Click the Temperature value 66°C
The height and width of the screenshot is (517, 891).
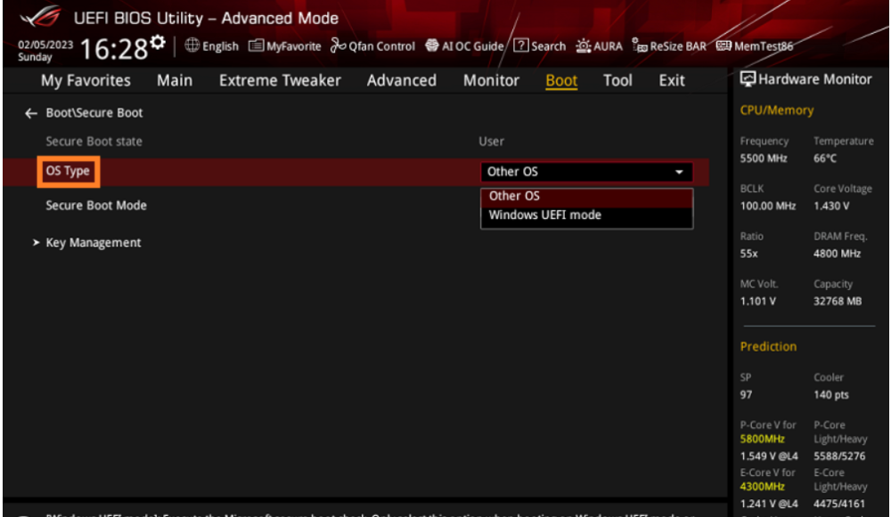pyautogui.click(x=824, y=158)
